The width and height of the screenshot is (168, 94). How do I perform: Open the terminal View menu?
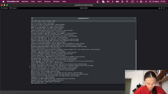[x=39, y=21]
